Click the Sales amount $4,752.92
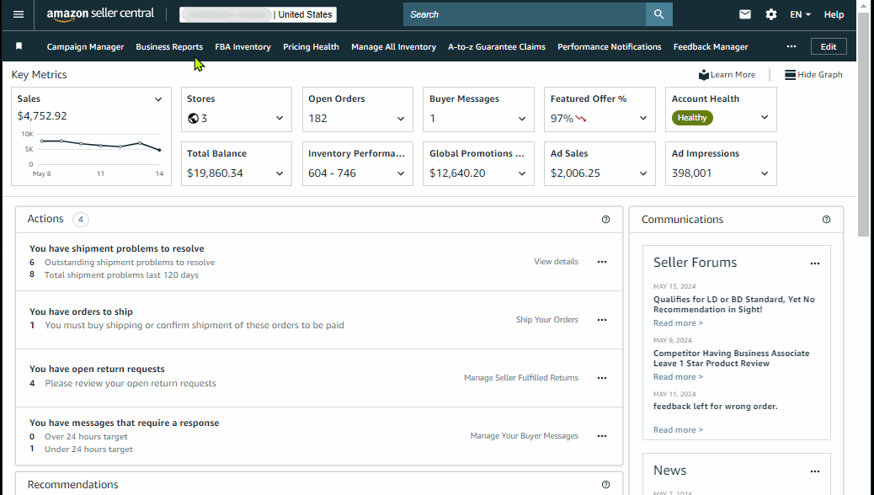The height and width of the screenshot is (495, 874). [42, 116]
